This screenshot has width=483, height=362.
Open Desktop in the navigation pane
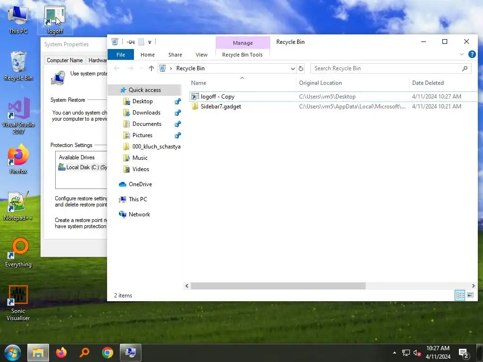(x=142, y=101)
